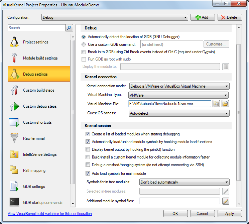Click the search magnifier button
The height and width of the screenshot is (224, 249).
coord(69,28)
